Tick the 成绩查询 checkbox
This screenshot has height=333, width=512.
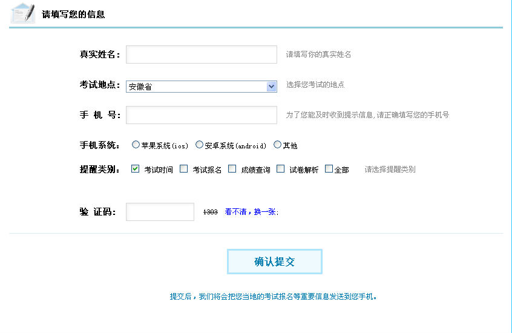[x=232, y=169]
